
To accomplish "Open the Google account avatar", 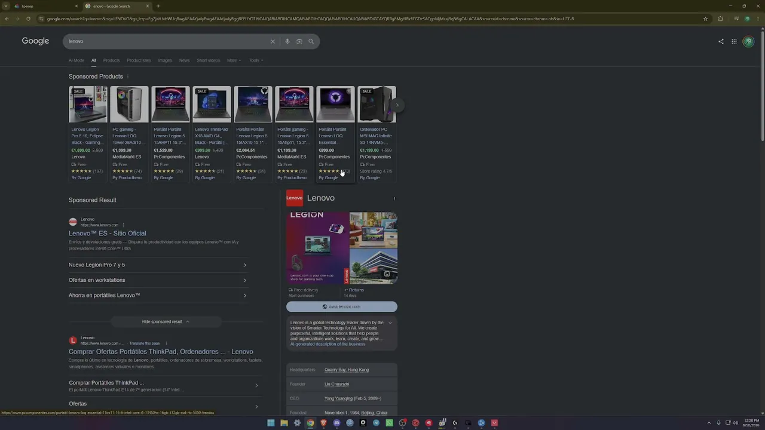I will click(748, 41).
